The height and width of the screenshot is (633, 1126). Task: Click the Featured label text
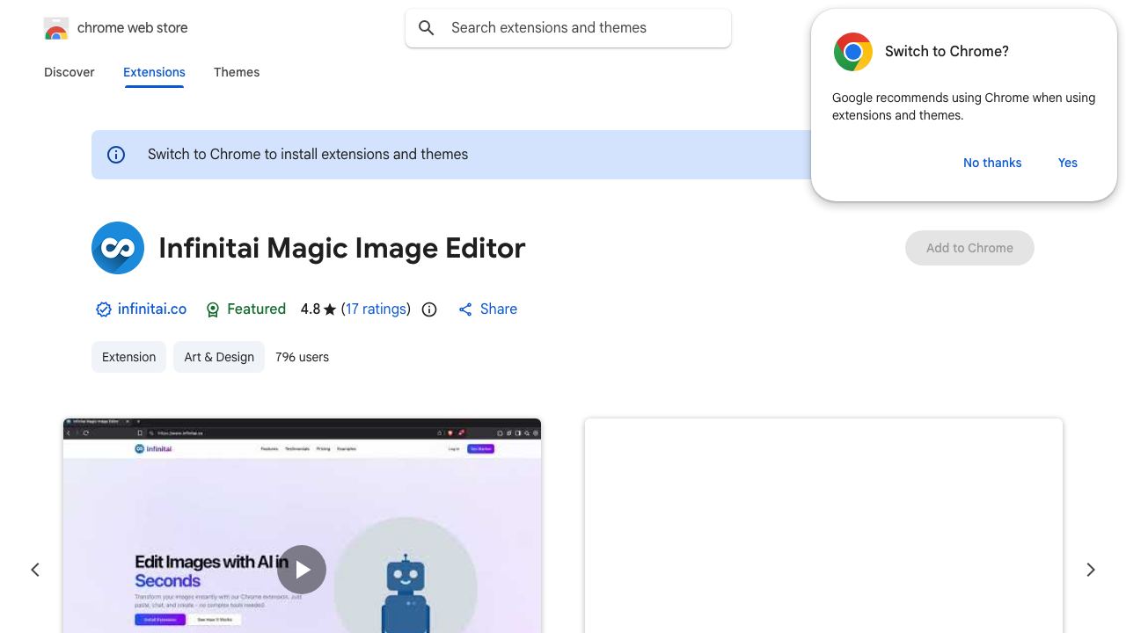click(256, 309)
